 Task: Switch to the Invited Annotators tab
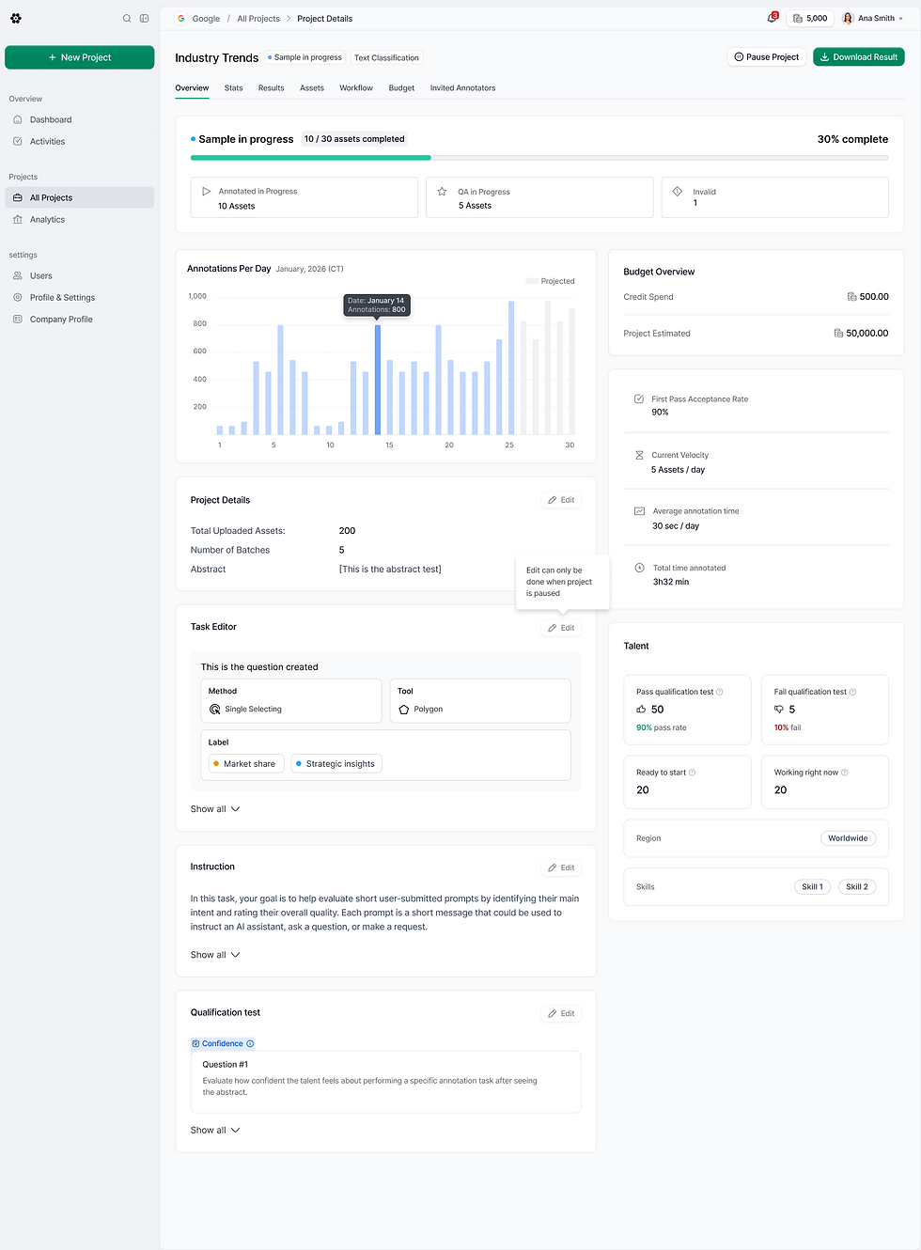coord(462,88)
